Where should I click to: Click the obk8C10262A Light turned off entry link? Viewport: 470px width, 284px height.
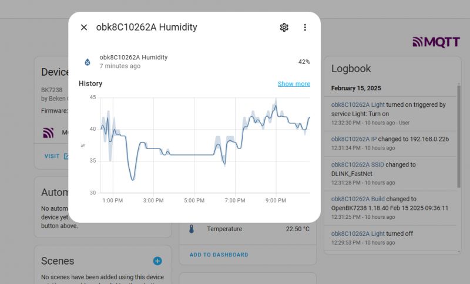click(x=358, y=234)
